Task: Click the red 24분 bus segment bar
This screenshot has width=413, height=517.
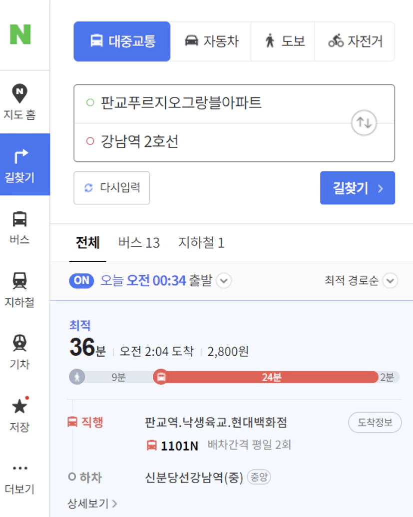Action: (270, 377)
